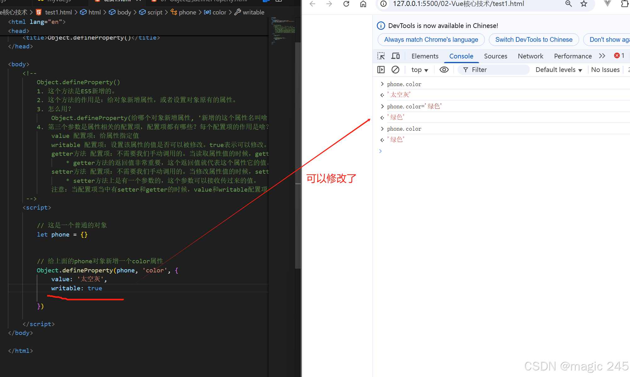630x377 pixels.
Task: Clear console with the circle-slash icon
Action: pyautogui.click(x=395, y=70)
